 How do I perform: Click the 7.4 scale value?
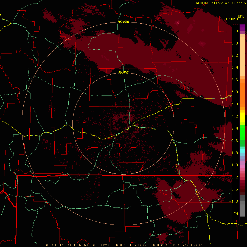coord(235,68)
